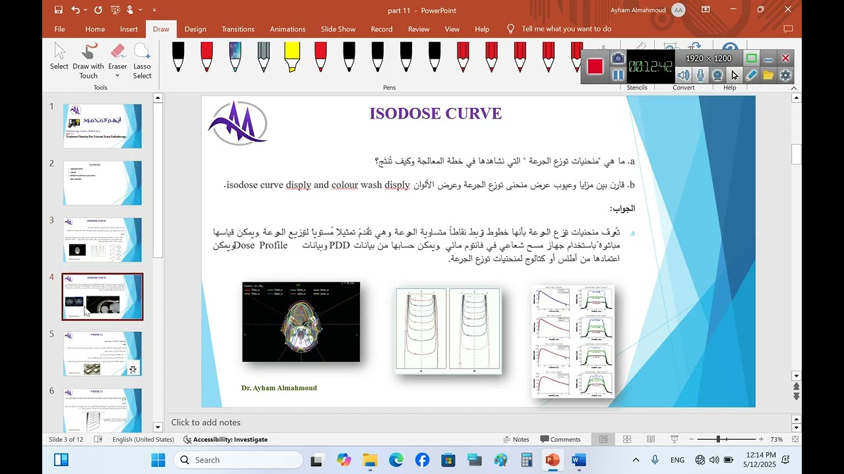This screenshot has height=474, width=844.
Task: Click zoom in plus button
Action: [x=761, y=439]
